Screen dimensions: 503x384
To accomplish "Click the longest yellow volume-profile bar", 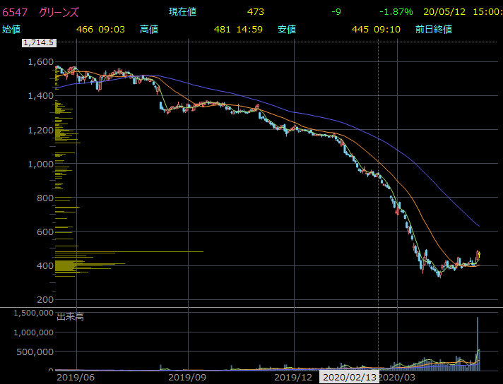I will pyautogui.click(x=129, y=251).
